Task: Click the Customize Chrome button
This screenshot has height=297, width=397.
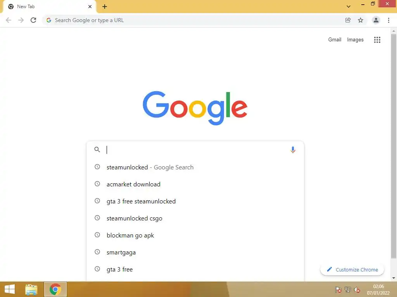Action: (352, 270)
